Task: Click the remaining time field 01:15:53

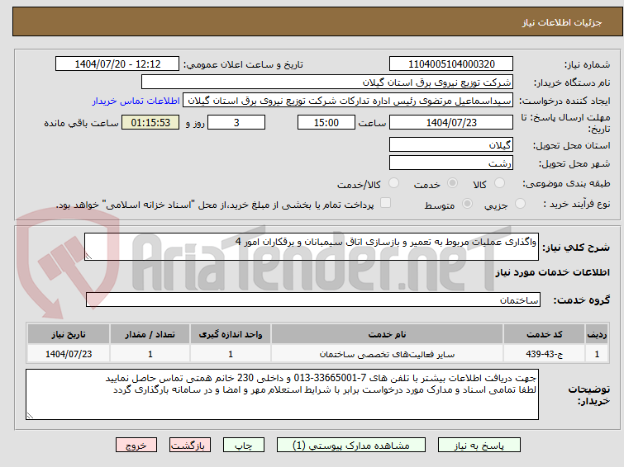Action: 150,122
